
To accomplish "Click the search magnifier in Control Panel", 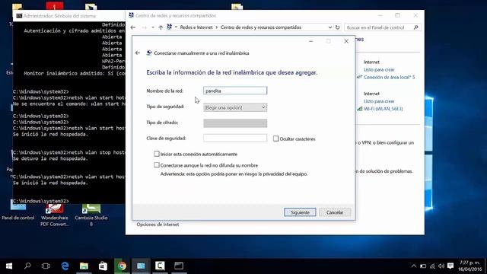I will (x=416, y=27).
